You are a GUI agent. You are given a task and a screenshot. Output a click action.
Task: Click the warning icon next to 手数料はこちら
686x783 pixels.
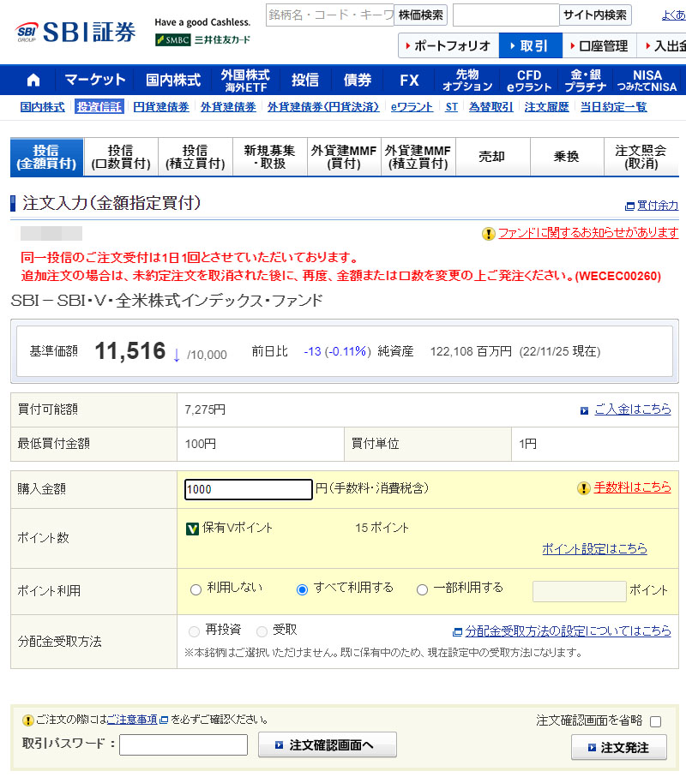[584, 488]
